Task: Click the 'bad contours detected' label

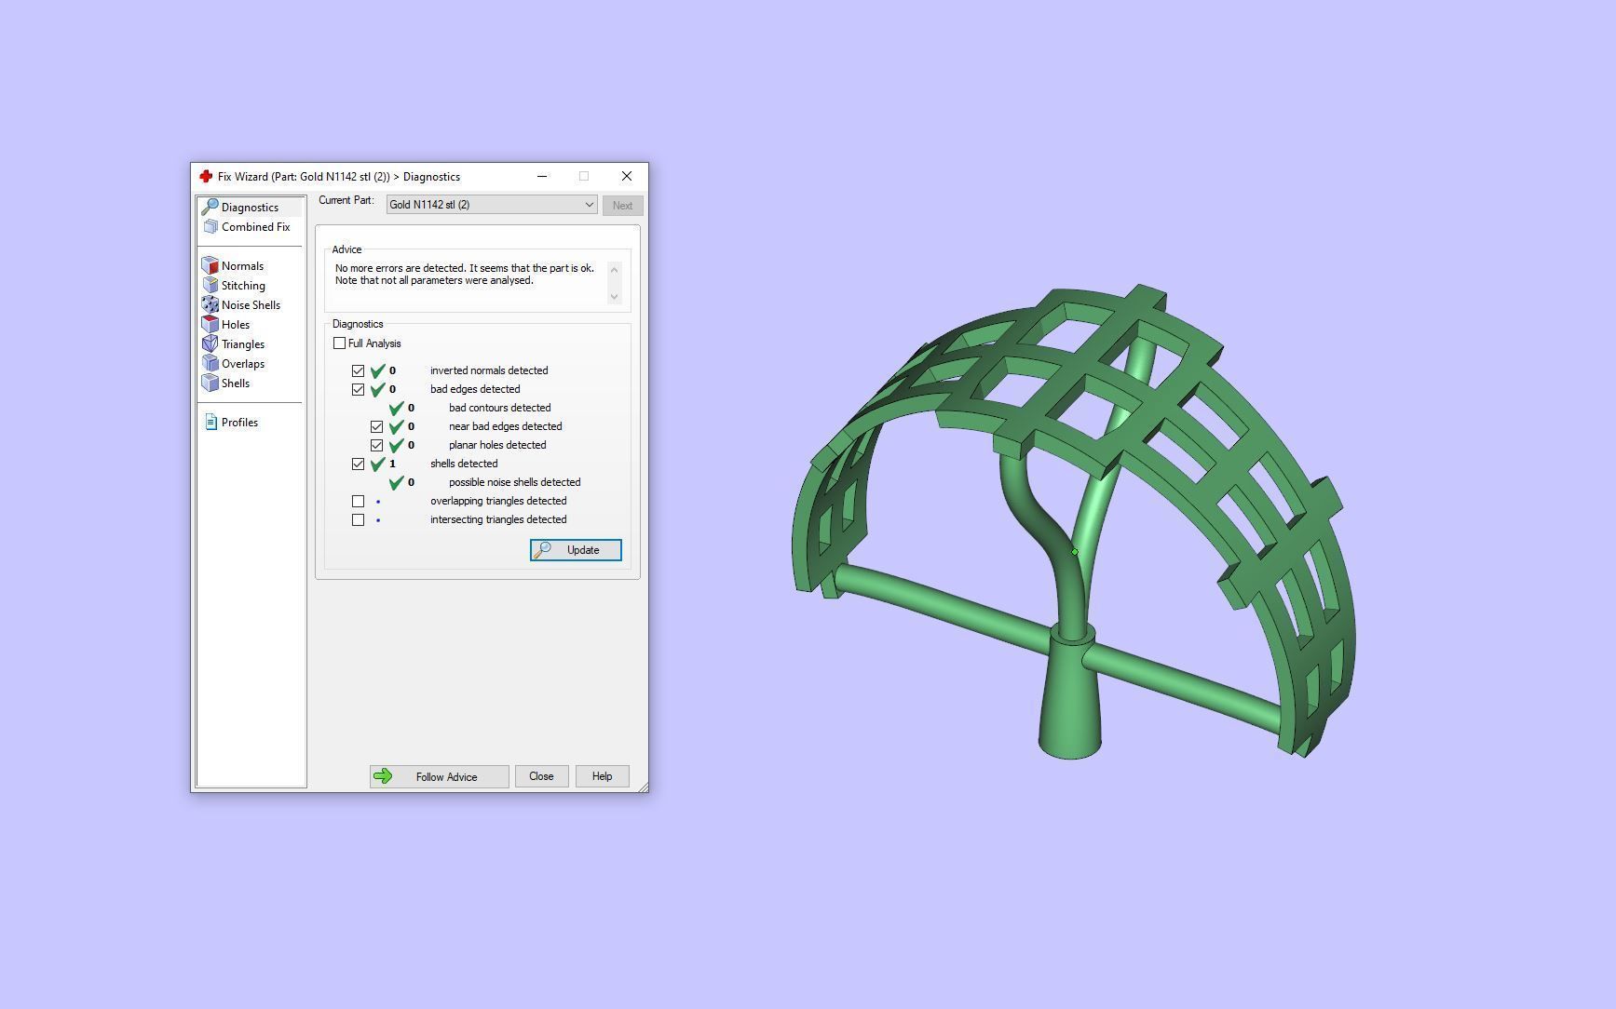Action: tap(499, 408)
